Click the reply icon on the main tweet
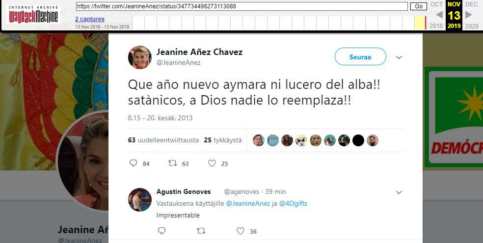483x243 pixels. click(x=133, y=163)
